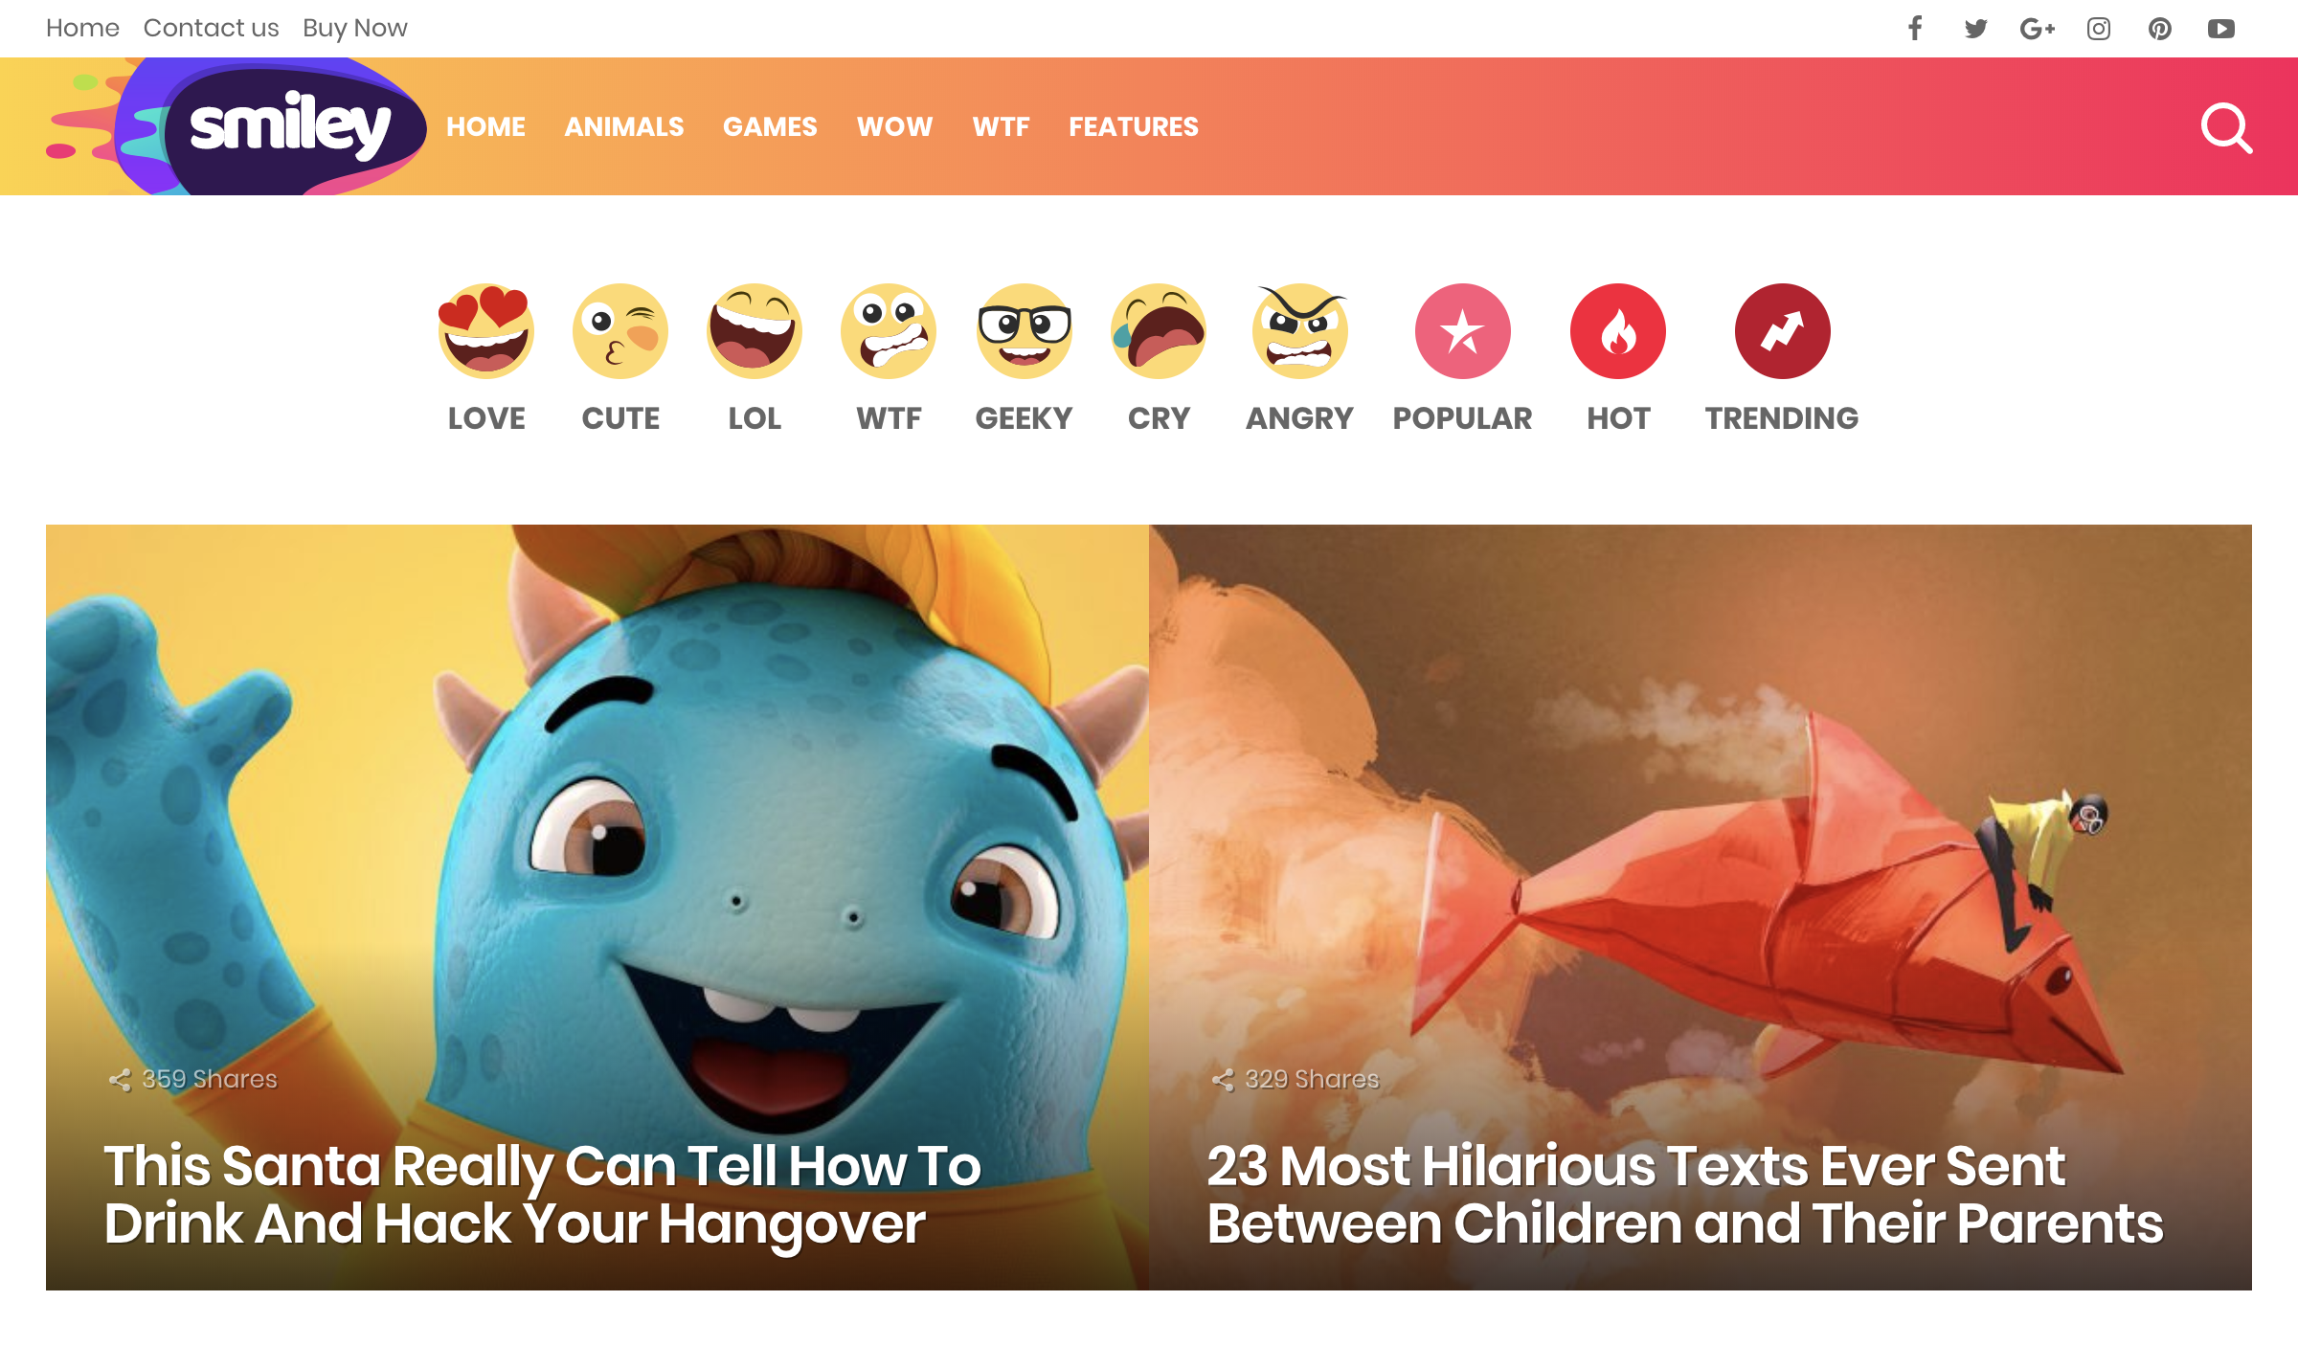Click the LOVE emoji filter icon
The height and width of the screenshot is (1346, 2298).
487,331
